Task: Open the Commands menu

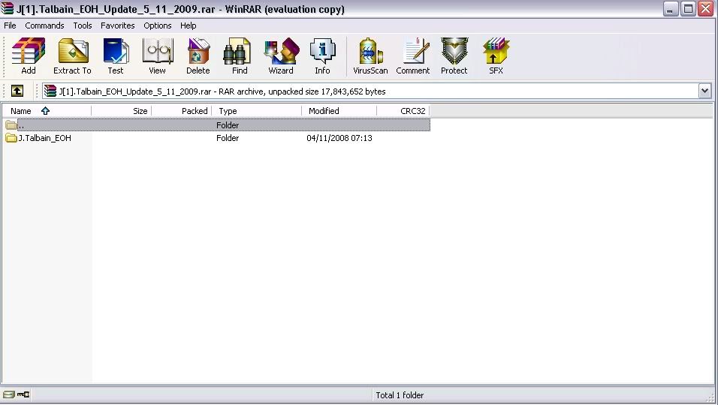Action: click(44, 25)
